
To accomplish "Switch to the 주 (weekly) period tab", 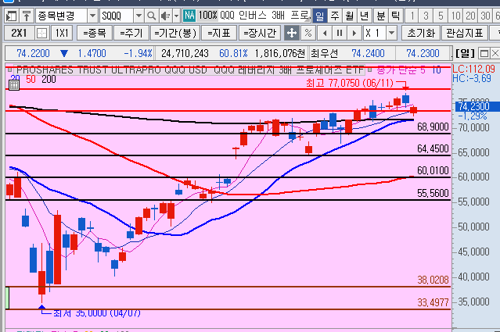I will point(334,16).
